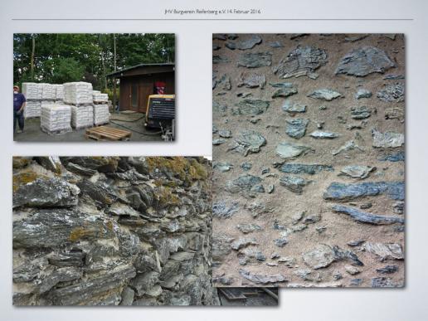Click the red-white striped object by shed
Image resolution: width=428 pixels, height=321 pixels.
(160, 88)
